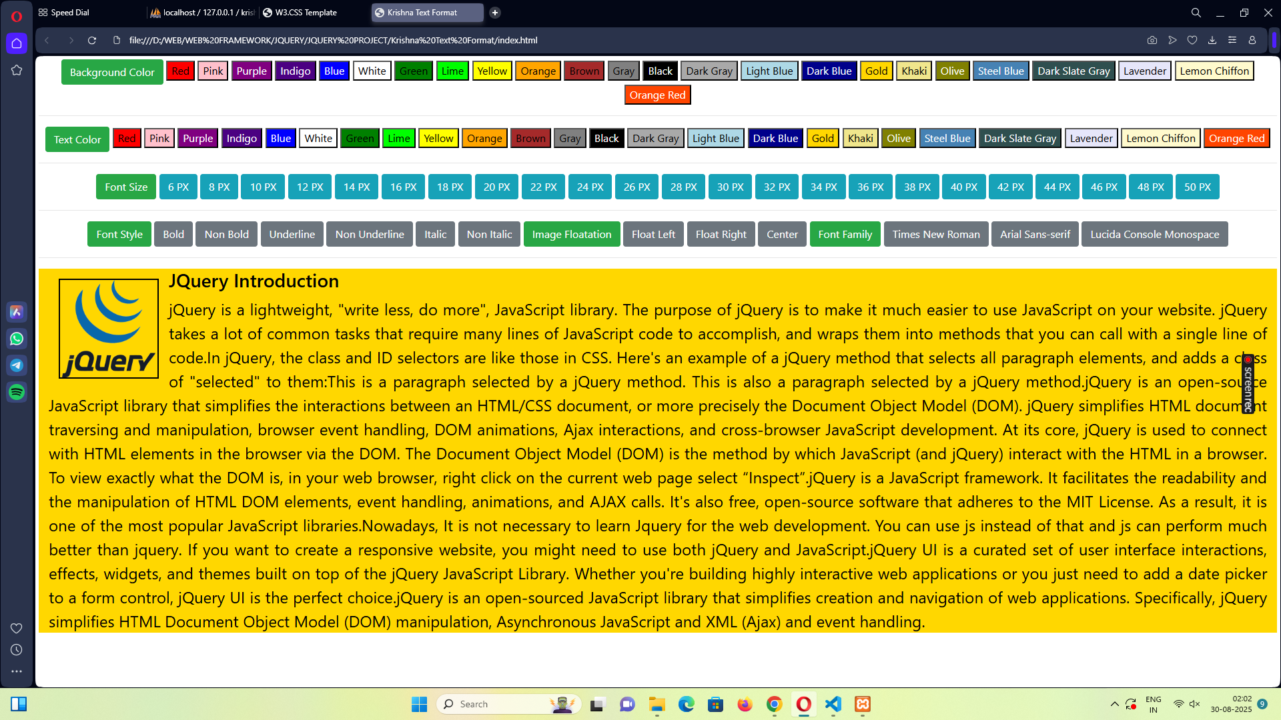
Task: Reload the page with the refresh icon
Action: [x=92, y=41]
